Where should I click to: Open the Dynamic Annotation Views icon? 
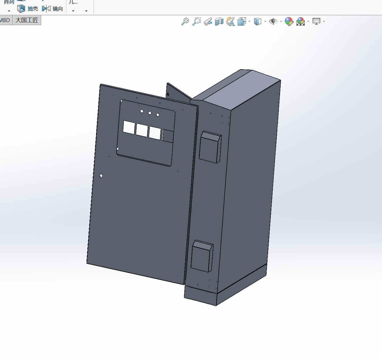pyautogui.click(x=231, y=21)
